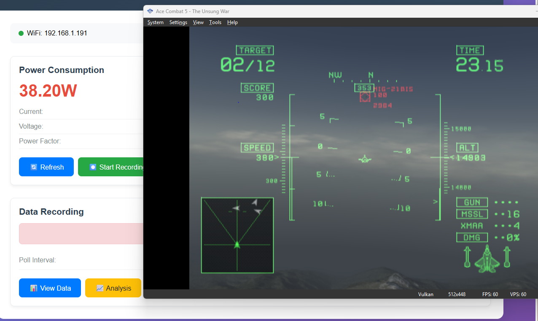Viewport: 538px width, 321px height.
Task: Click the Vulkan renderer label in status bar
Action: click(425, 294)
